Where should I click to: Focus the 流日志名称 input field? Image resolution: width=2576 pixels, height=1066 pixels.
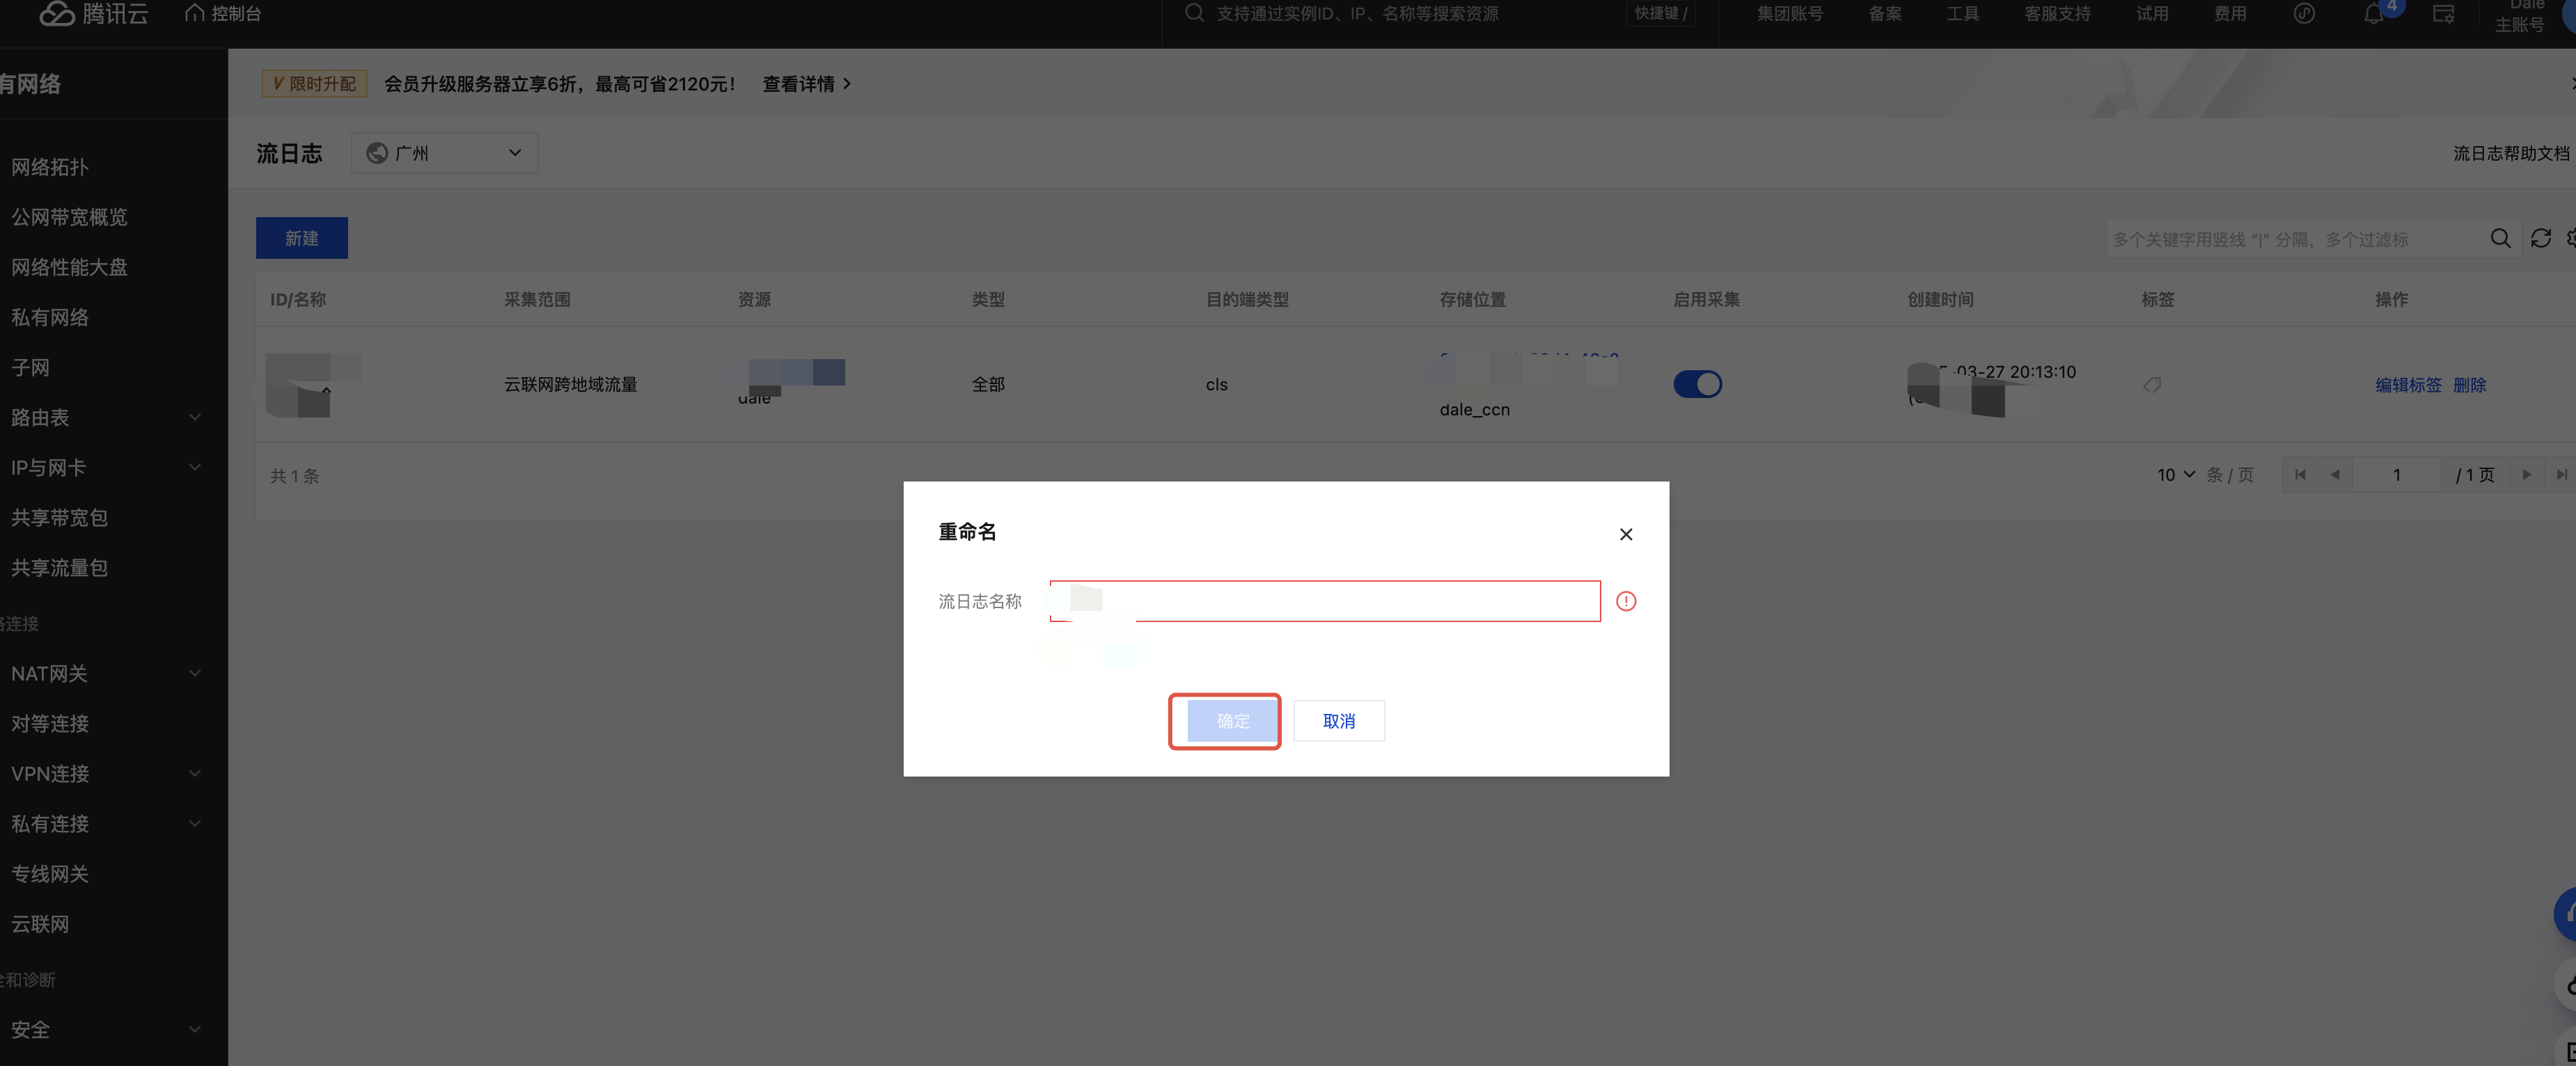click(1325, 601)
